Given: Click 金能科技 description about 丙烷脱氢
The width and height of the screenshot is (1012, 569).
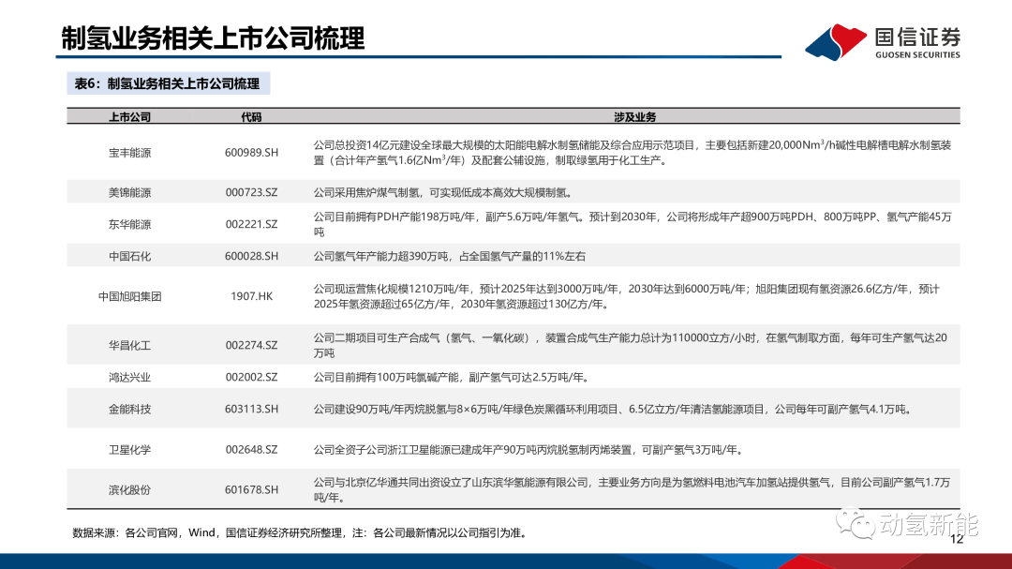Looking at the screenshot, I should click(x=615, y=409).
